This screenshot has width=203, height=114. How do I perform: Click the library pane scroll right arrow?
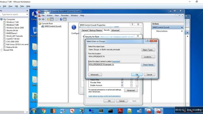27,112
